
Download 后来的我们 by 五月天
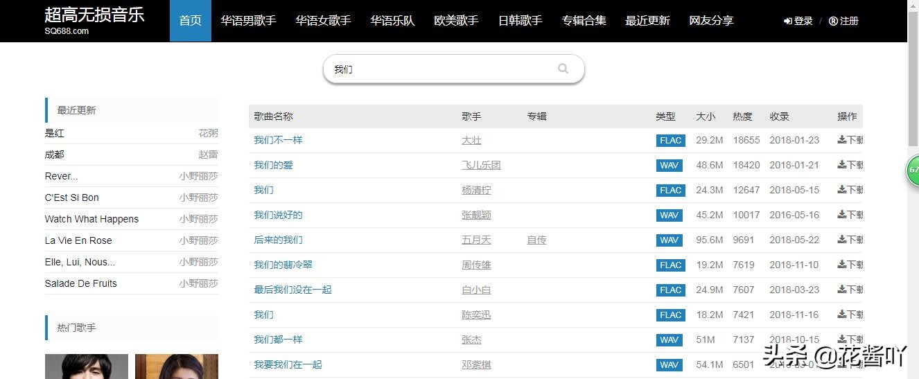pos(850,240)
